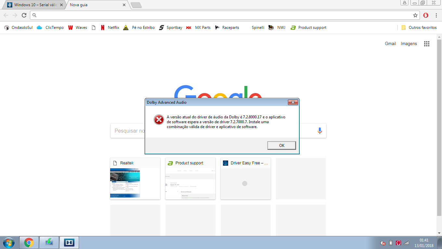This screenshot has height=249, width=442.
Task: Close the Windows 10 – Serial tab
Action: pyautogui.click(x=61, y=5)
